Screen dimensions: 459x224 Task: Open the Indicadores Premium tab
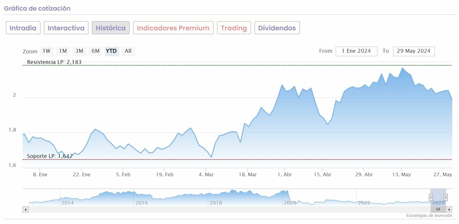pyautogui.click(x=173, y=28)
